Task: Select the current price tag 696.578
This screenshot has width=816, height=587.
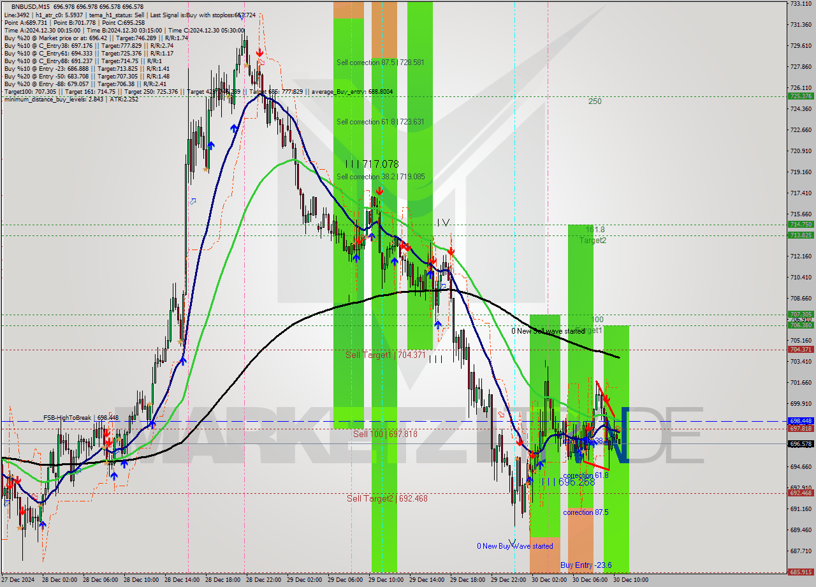Action: (801, 444)
